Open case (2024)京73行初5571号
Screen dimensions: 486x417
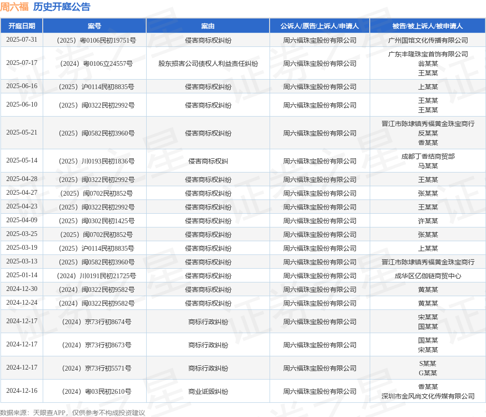pos(94,368)
